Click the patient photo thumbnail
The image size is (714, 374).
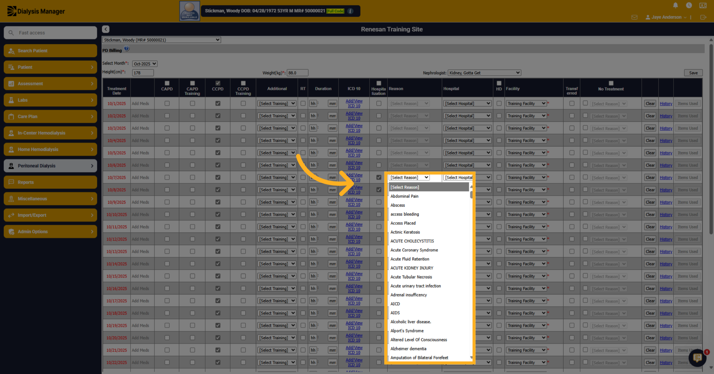tap(190, 11)
